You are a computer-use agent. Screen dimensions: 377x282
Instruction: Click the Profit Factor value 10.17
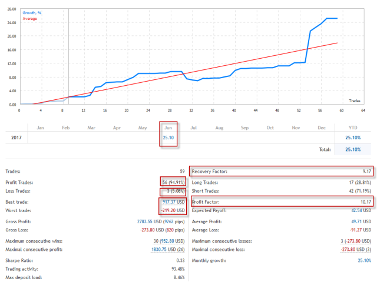pos(364,202)
